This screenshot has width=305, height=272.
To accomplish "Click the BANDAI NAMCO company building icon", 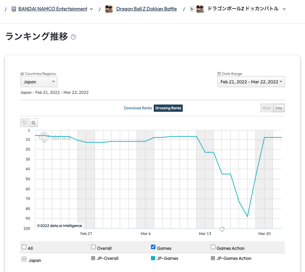I will tap(14, 9).
